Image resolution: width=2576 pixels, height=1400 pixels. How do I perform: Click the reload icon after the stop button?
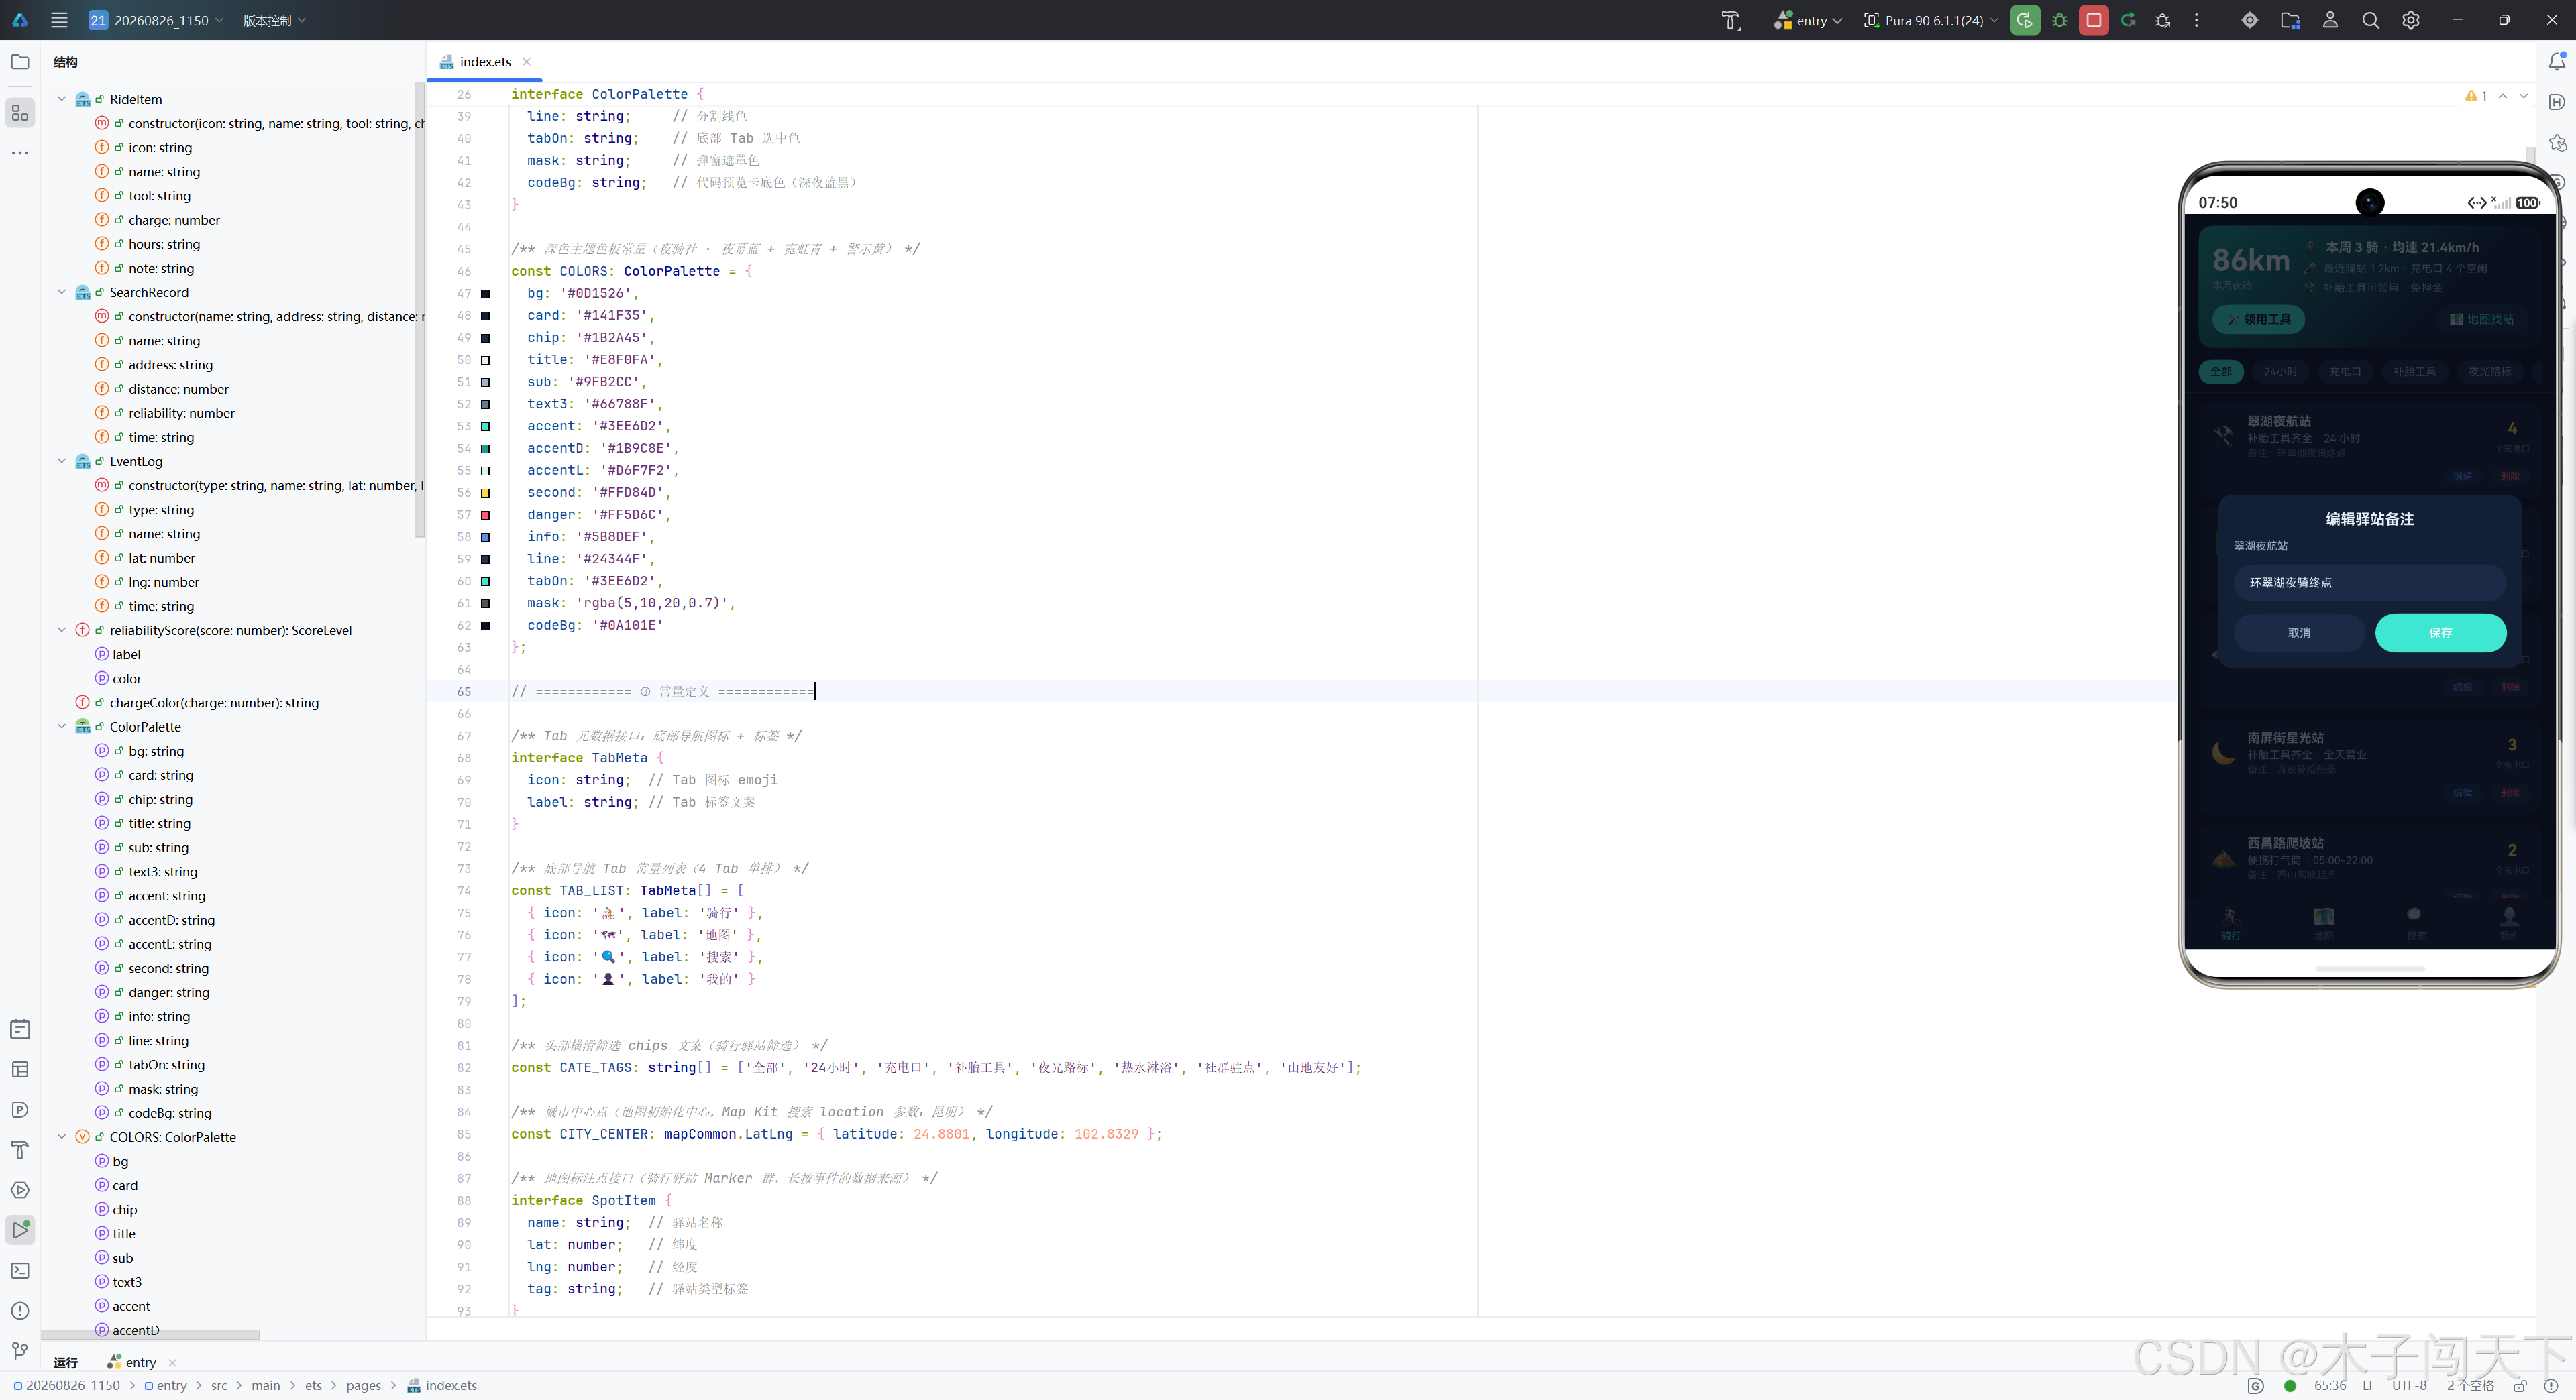2128,20
